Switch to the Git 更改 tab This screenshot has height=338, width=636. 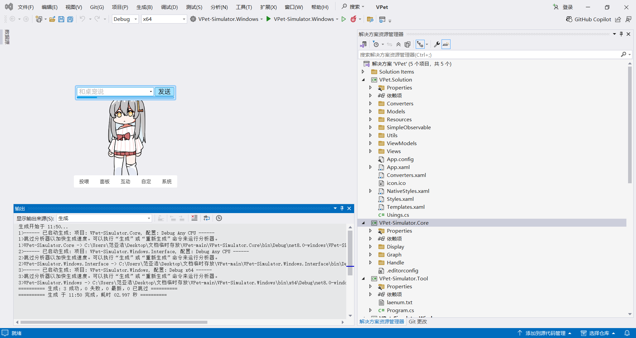pos(418,321)
